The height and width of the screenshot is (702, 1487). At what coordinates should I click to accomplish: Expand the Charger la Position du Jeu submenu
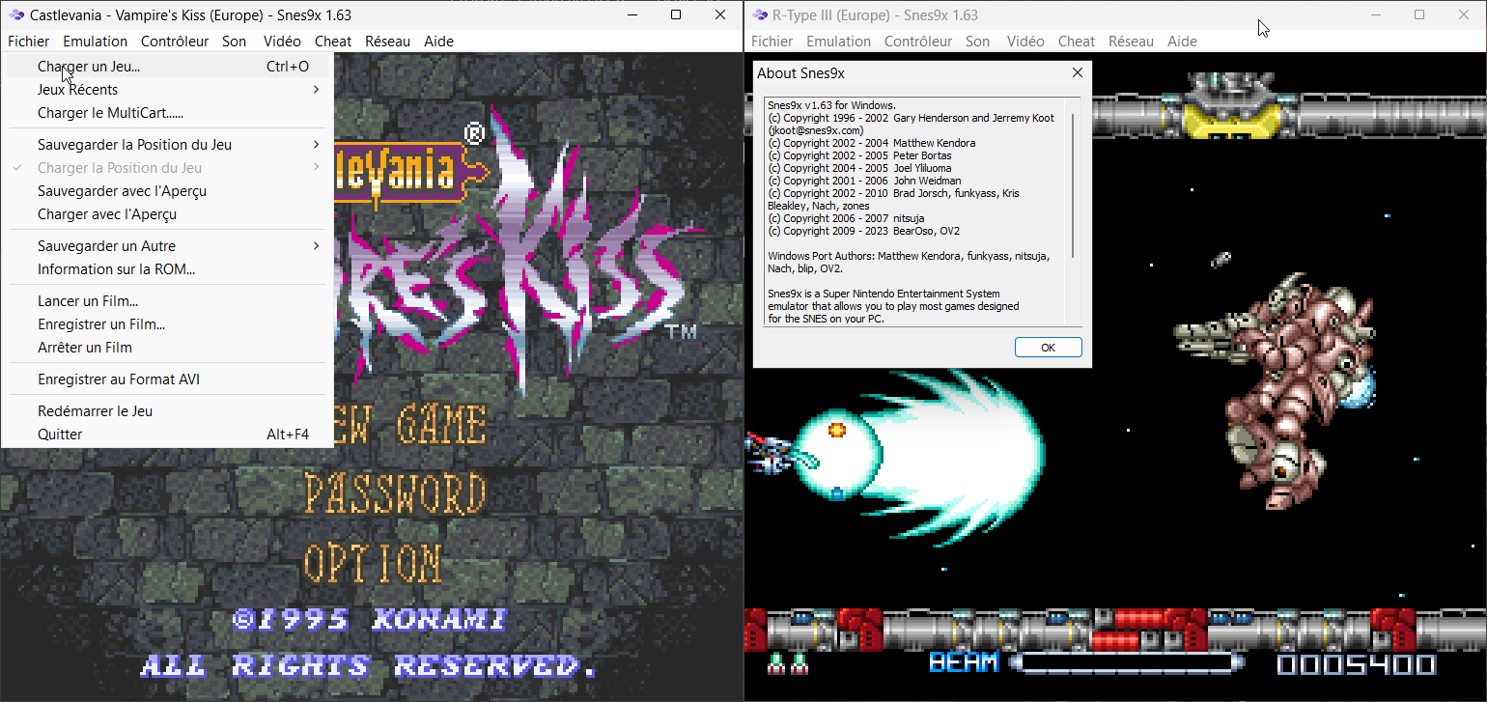point(167,168)
